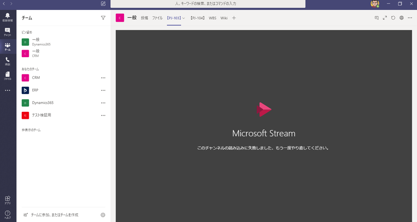Open more options for ERP team
The image size is (417, 222).
(x=103, y=91)
